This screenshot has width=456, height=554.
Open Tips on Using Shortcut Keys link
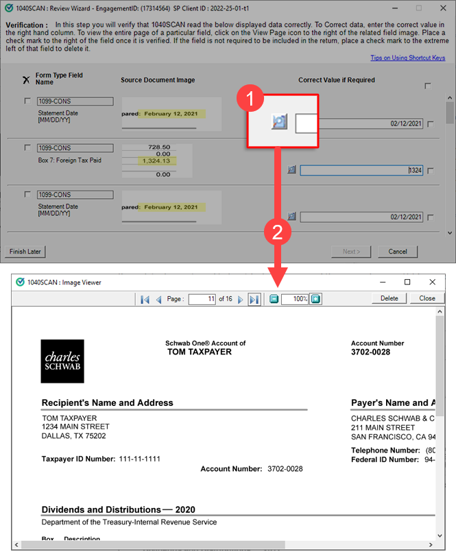pyautogui.click(x=407, y=58)
